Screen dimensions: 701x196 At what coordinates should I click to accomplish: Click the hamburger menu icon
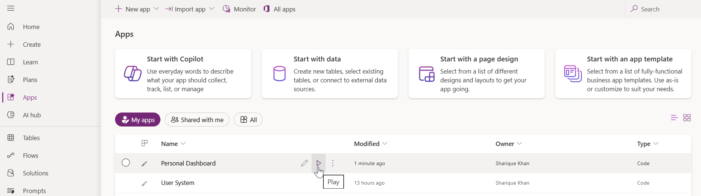point(11,8)
